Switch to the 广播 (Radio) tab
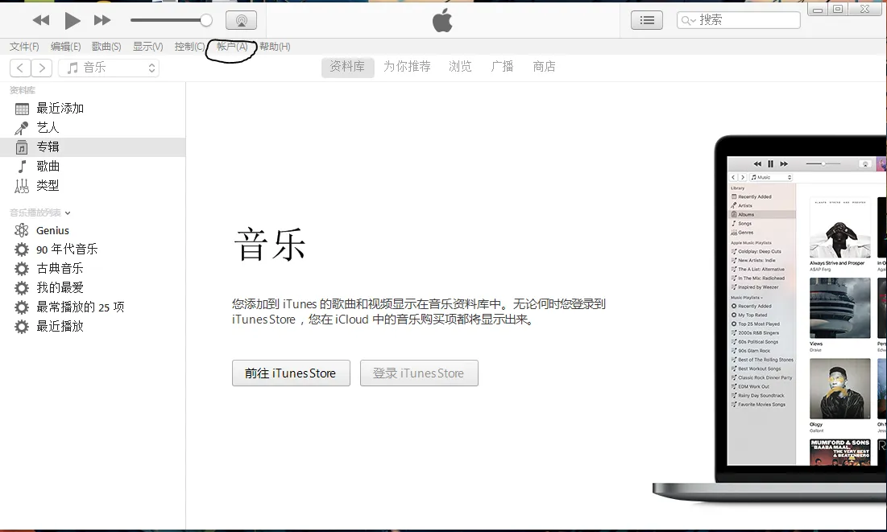This screenshot has width=887, height=532. [x=502, y=67]
